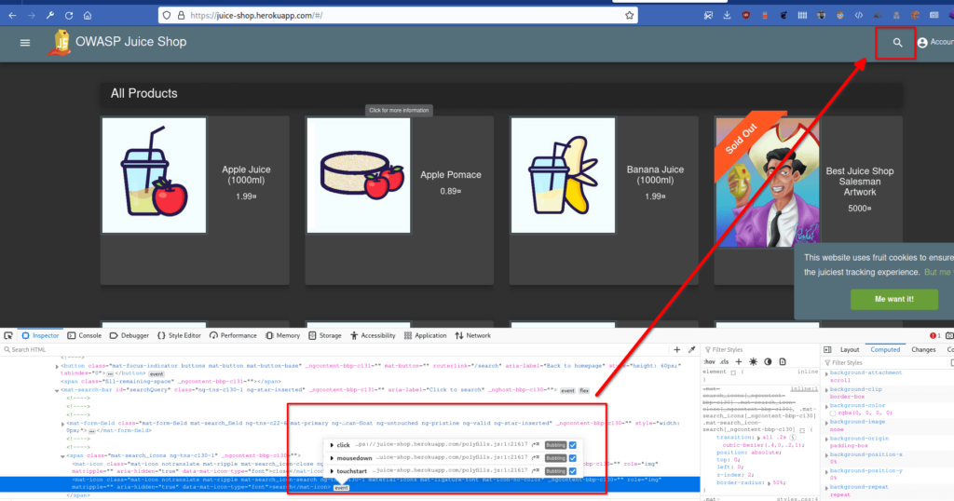This screenshot has height=501, width=954.
Task: Bookmark this page with the star icon
Action: point(630,16)
